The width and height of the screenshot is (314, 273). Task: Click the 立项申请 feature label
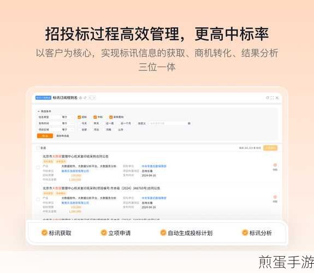click(120, 233)
